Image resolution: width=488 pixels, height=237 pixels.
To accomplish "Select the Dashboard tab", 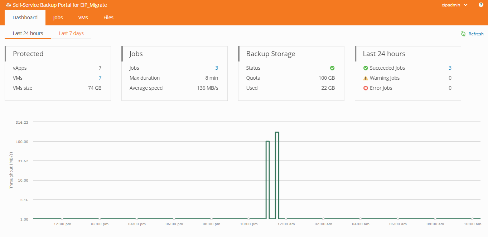I will coord(25,18).
